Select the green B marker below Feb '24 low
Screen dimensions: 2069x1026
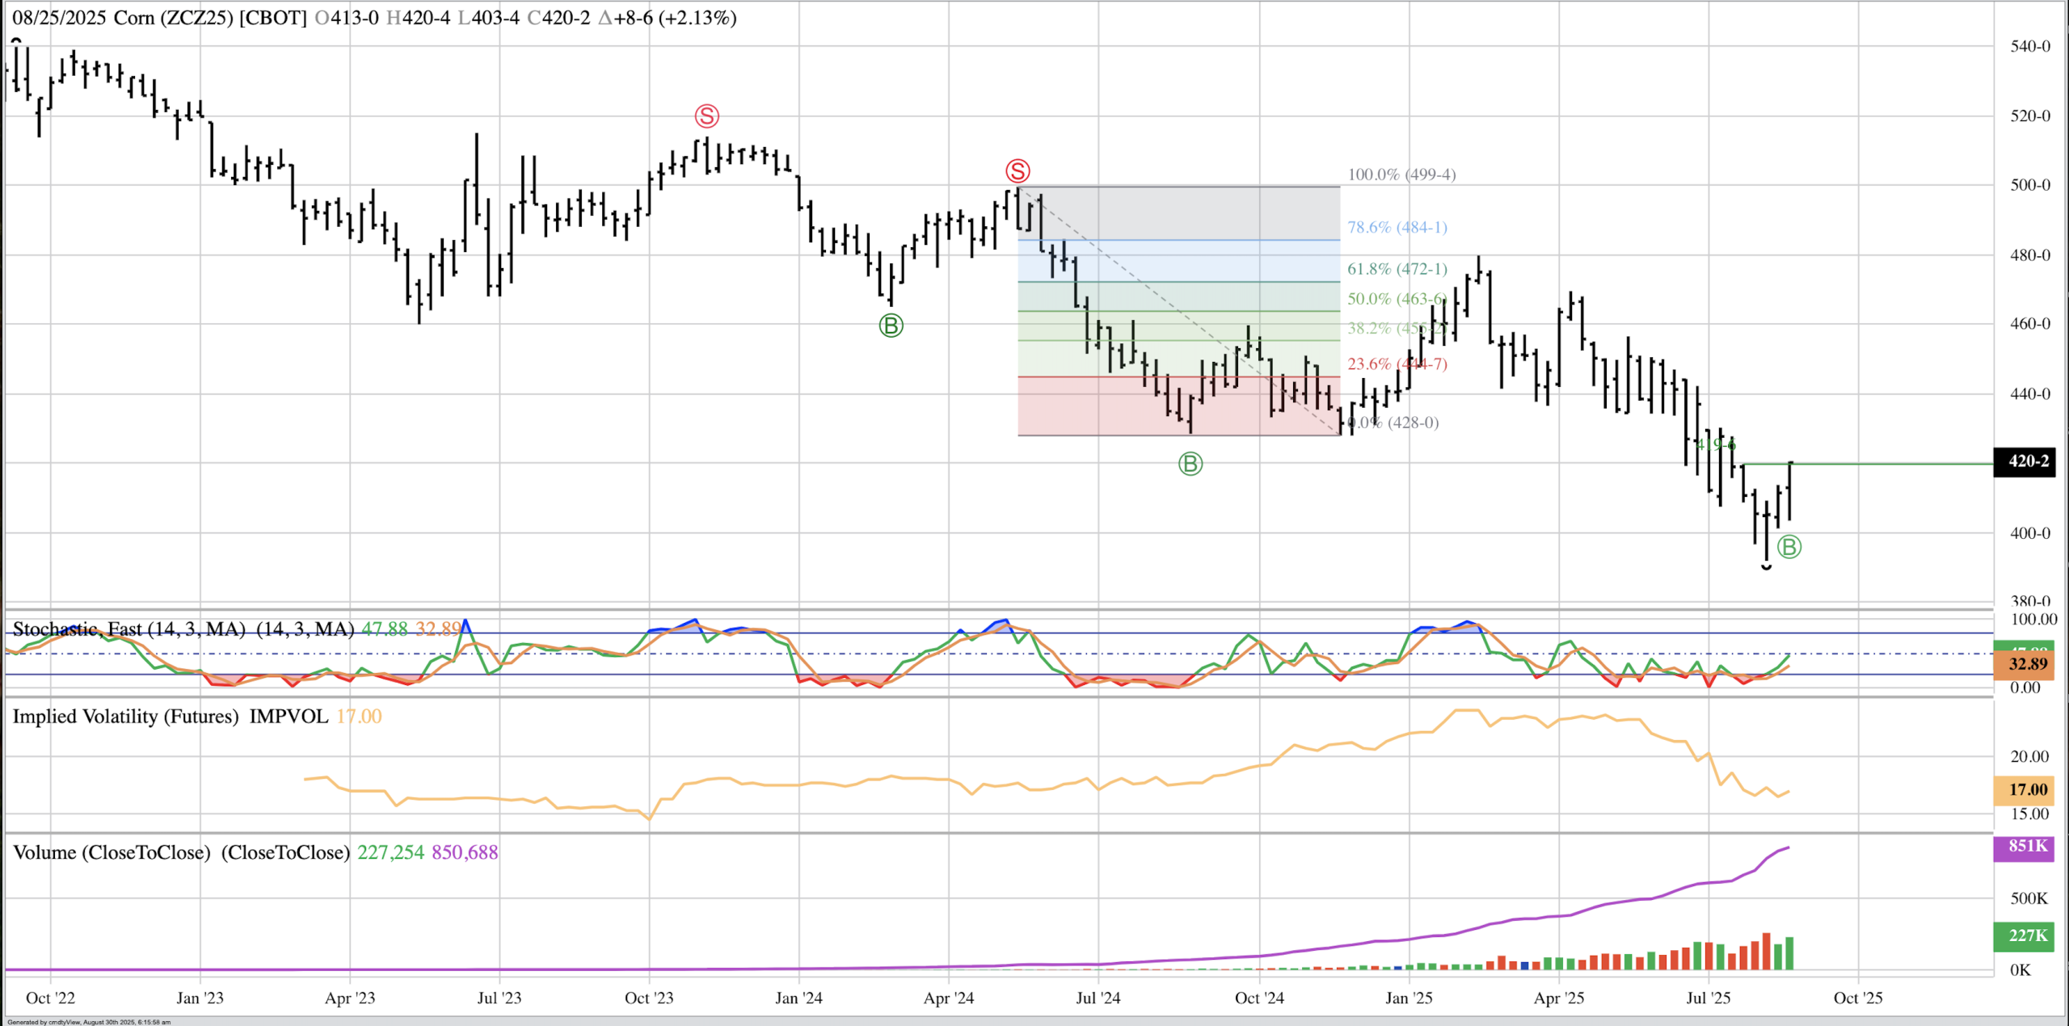[891, 326]
